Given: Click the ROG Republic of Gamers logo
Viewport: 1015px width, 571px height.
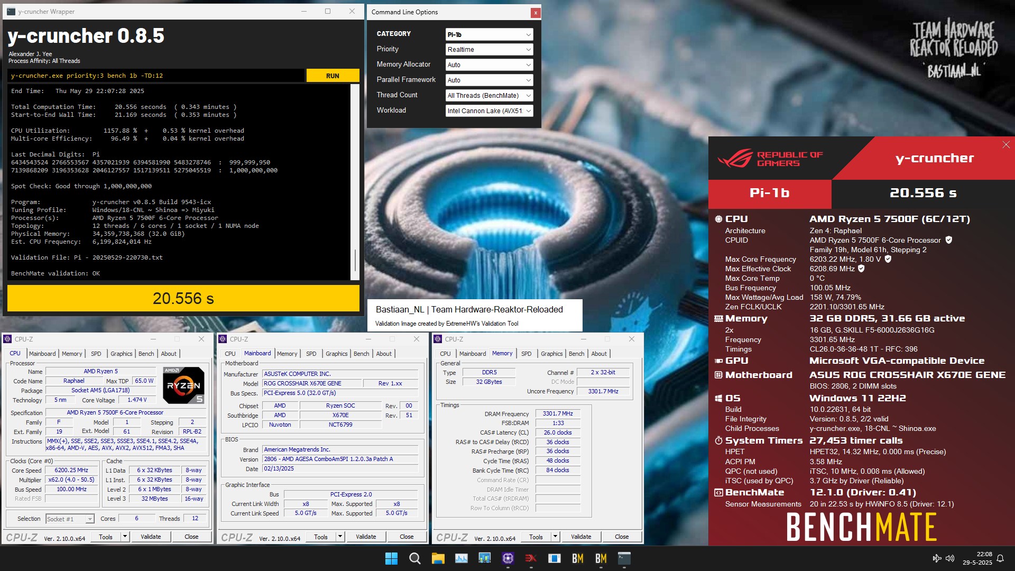Looking at the screenshot, I should pos(770,158).
